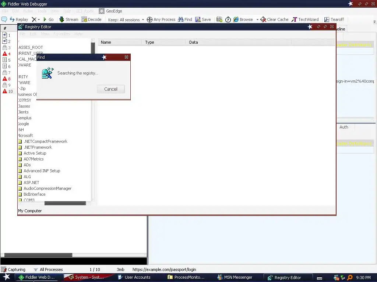Click Replay in the Fiddler toolbar

[19, 19]
